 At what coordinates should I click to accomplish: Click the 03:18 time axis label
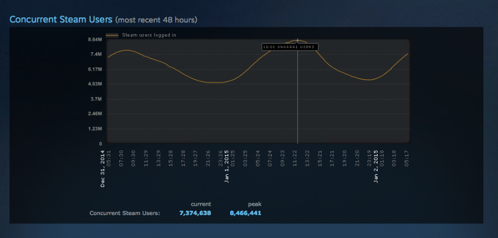(x=394, y=158)
